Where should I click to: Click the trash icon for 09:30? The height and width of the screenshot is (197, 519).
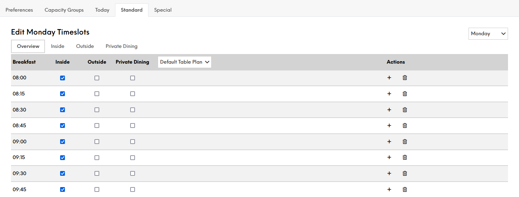[405, 173]
